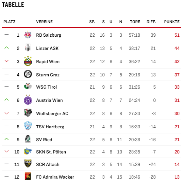Image resolution: width=183 pixels, height=183 pixels.
Task: Click the green up arrow beside Linzer ASK
Action: pos(7,48)
